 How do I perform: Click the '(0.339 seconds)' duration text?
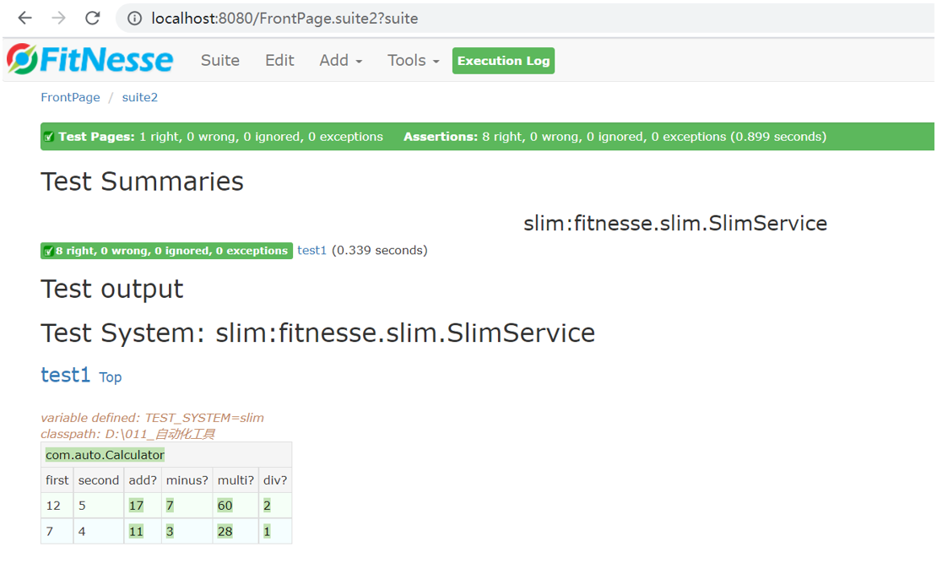point(380,250)
